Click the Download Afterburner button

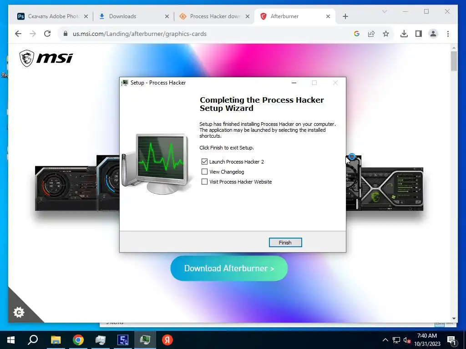(229, 268)
